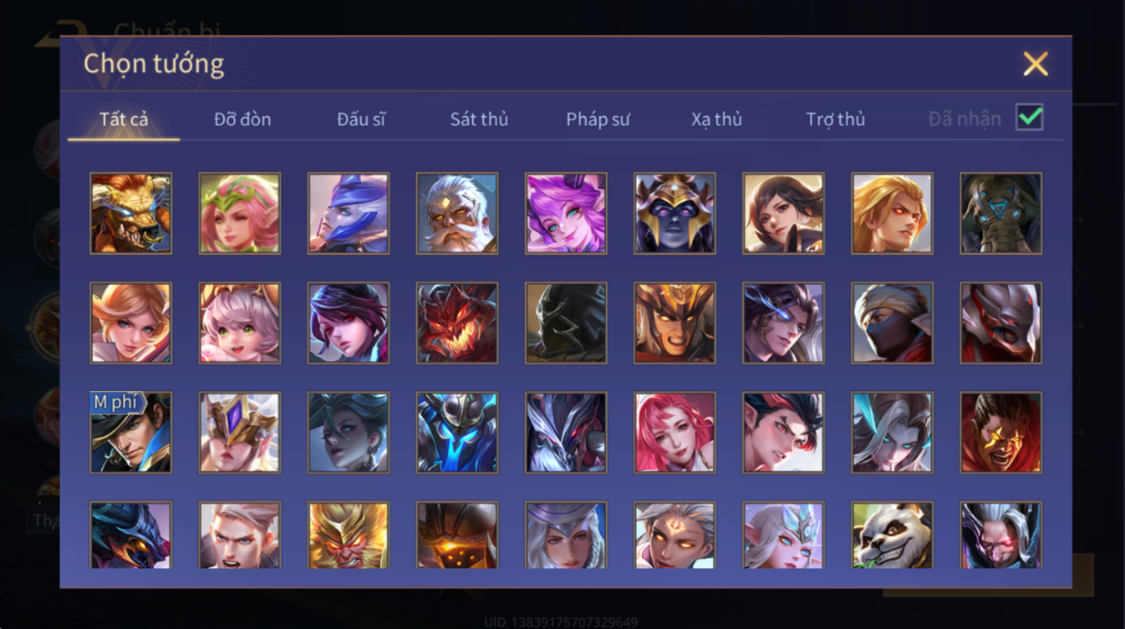The image size is (1125, 629).
Task: Select the elephant-like armored hero portrait
Action: [x=1000, y=213]
